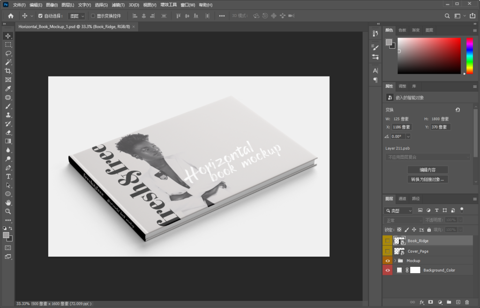The width and height of the screenshot is (480, 308).
Task: Toggle the Auto-Select checkbox
Action: (x=40, y=16)
